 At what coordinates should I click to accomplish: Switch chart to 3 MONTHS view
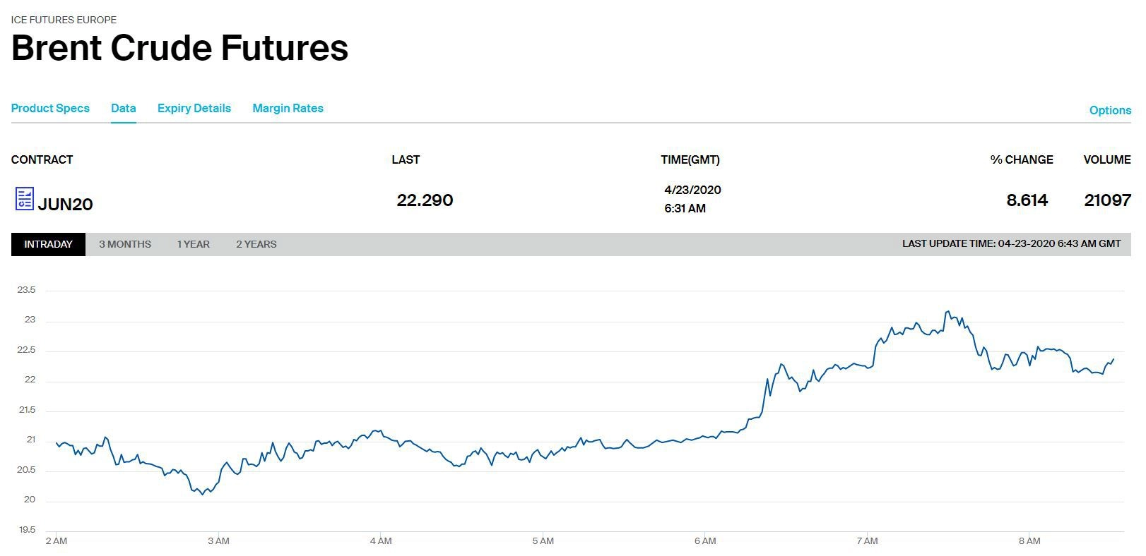(125, 244)
